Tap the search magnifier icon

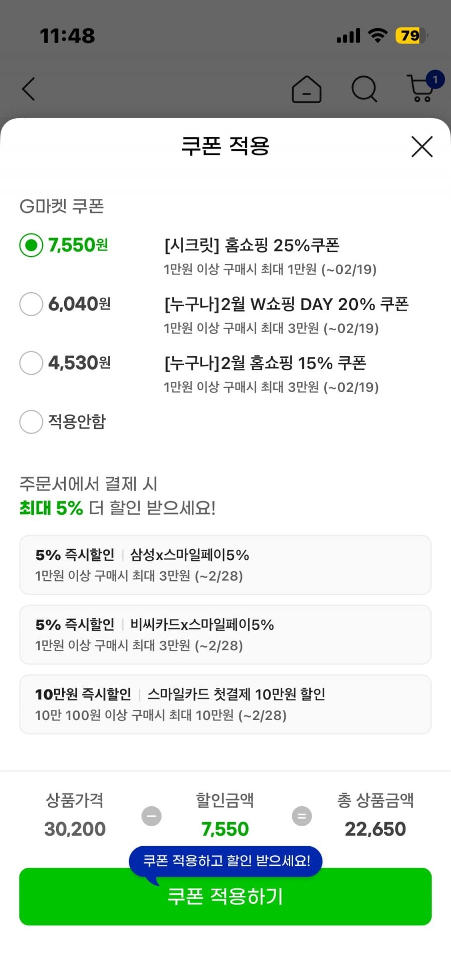coord(364,89)
